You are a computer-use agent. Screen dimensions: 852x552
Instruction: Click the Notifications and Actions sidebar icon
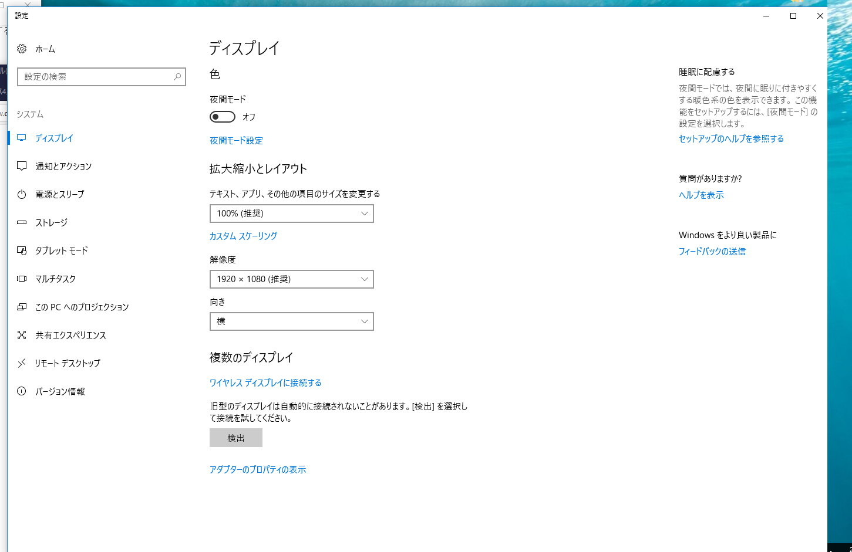point(22,167)
